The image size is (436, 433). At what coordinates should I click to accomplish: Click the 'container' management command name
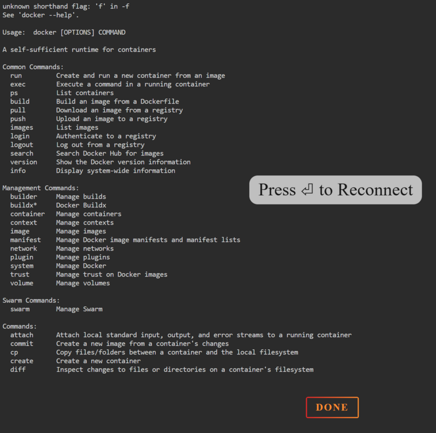(28, 214)
